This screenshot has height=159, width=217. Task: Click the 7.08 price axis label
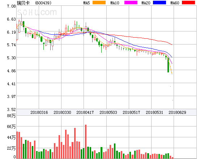coord(11,6)
